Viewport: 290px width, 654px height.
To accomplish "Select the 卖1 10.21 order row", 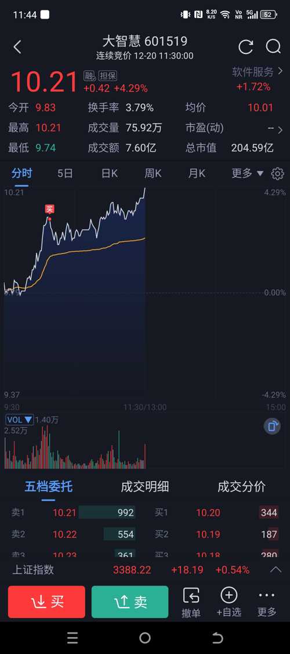I will (x=73, y=512).
